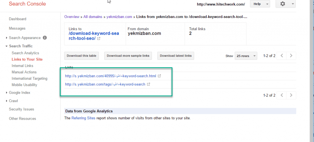Click the From domain yekmizban.com value
314x142 pixels.
144,34
